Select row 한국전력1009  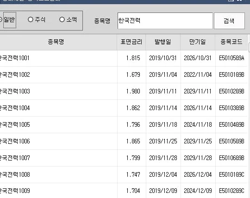pos(124,191)
